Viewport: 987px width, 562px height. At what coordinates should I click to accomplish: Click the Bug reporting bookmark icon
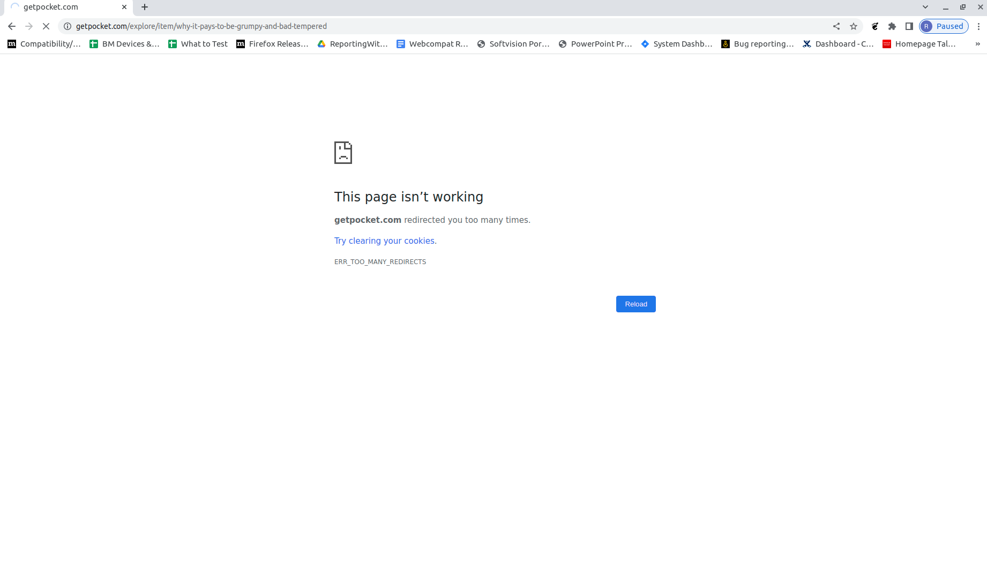coord(726,43)
